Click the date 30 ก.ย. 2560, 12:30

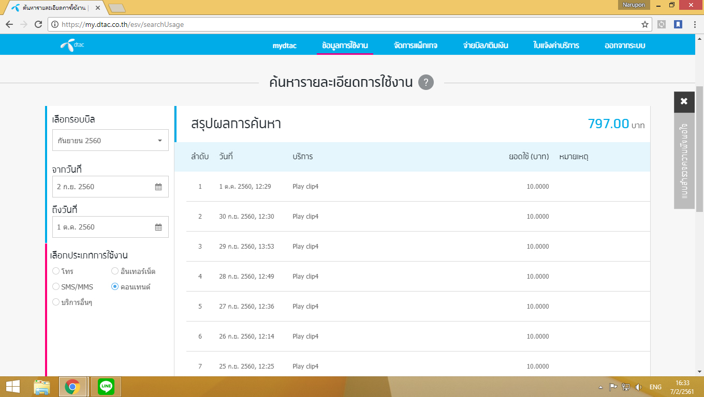(x=246, y=217)
